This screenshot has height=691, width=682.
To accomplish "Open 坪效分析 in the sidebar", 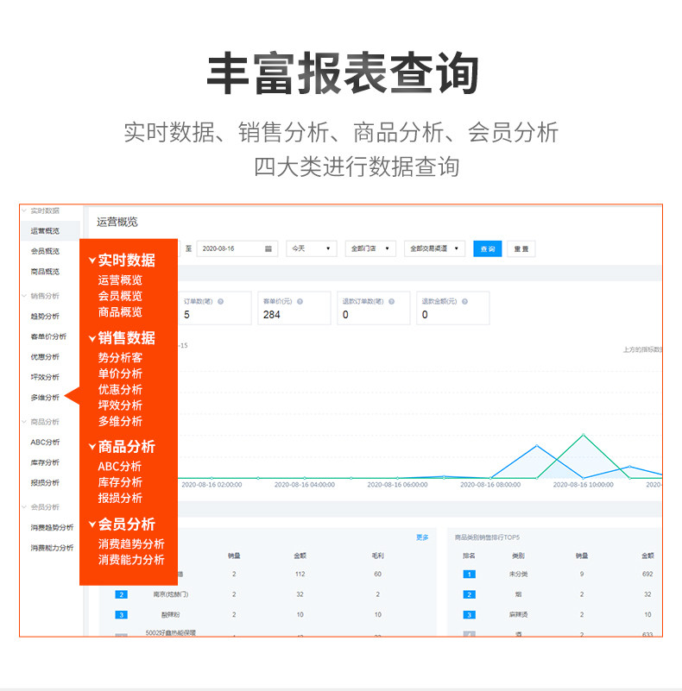I will [45, 377].
